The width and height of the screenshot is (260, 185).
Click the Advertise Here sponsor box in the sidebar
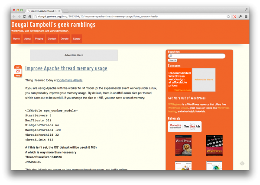tap(204, 80)
